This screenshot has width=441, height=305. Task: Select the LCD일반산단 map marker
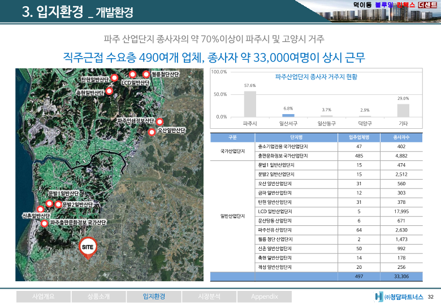tap(132, 74)
